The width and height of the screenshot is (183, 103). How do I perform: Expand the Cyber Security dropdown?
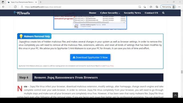pos(110,13)
